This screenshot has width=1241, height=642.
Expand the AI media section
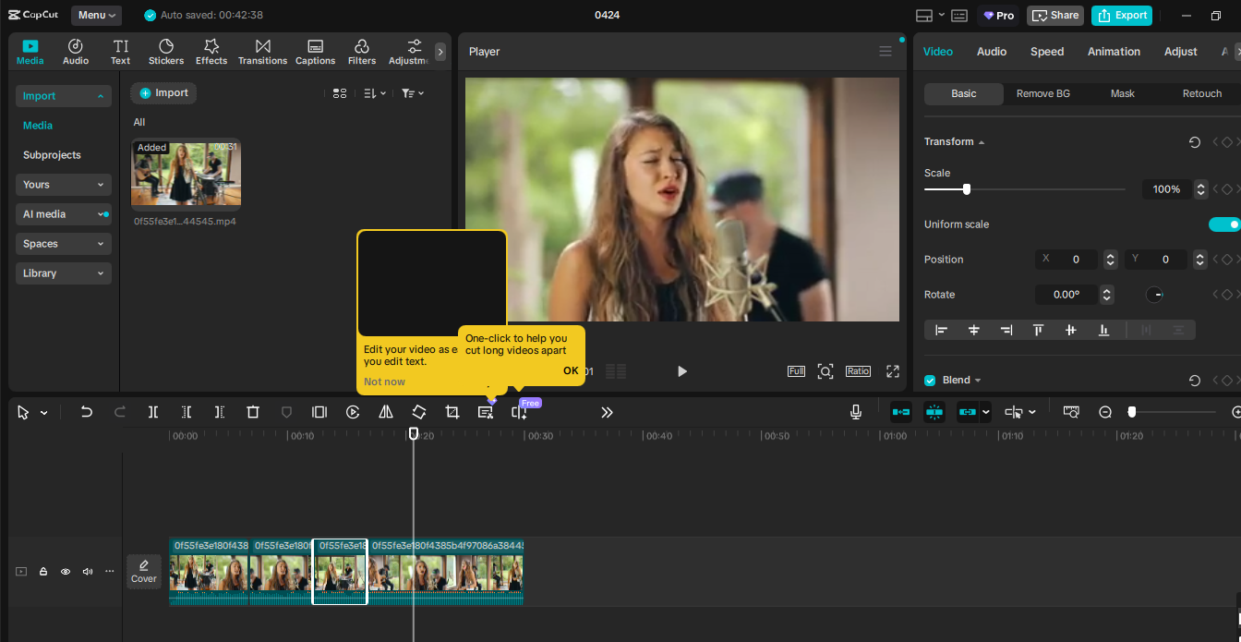(64, 214)
